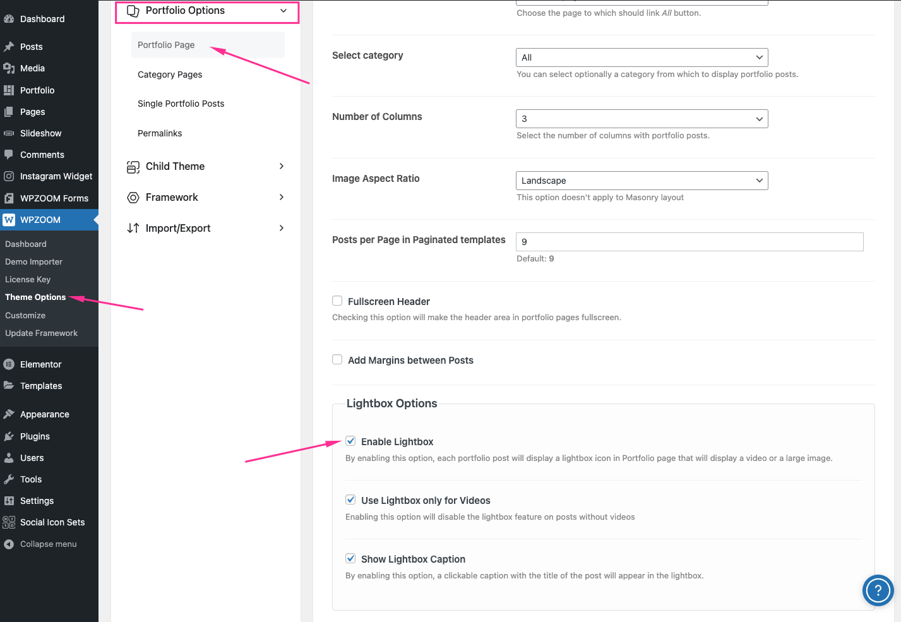This screenshot has width=901, height=622.
Task: Open the blue help question-mark button
Action: [878, 590]
